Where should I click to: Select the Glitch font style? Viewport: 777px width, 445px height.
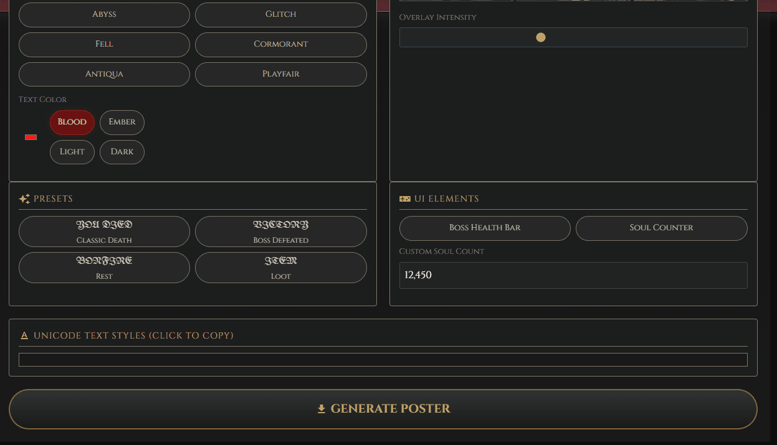coord(280,14)
